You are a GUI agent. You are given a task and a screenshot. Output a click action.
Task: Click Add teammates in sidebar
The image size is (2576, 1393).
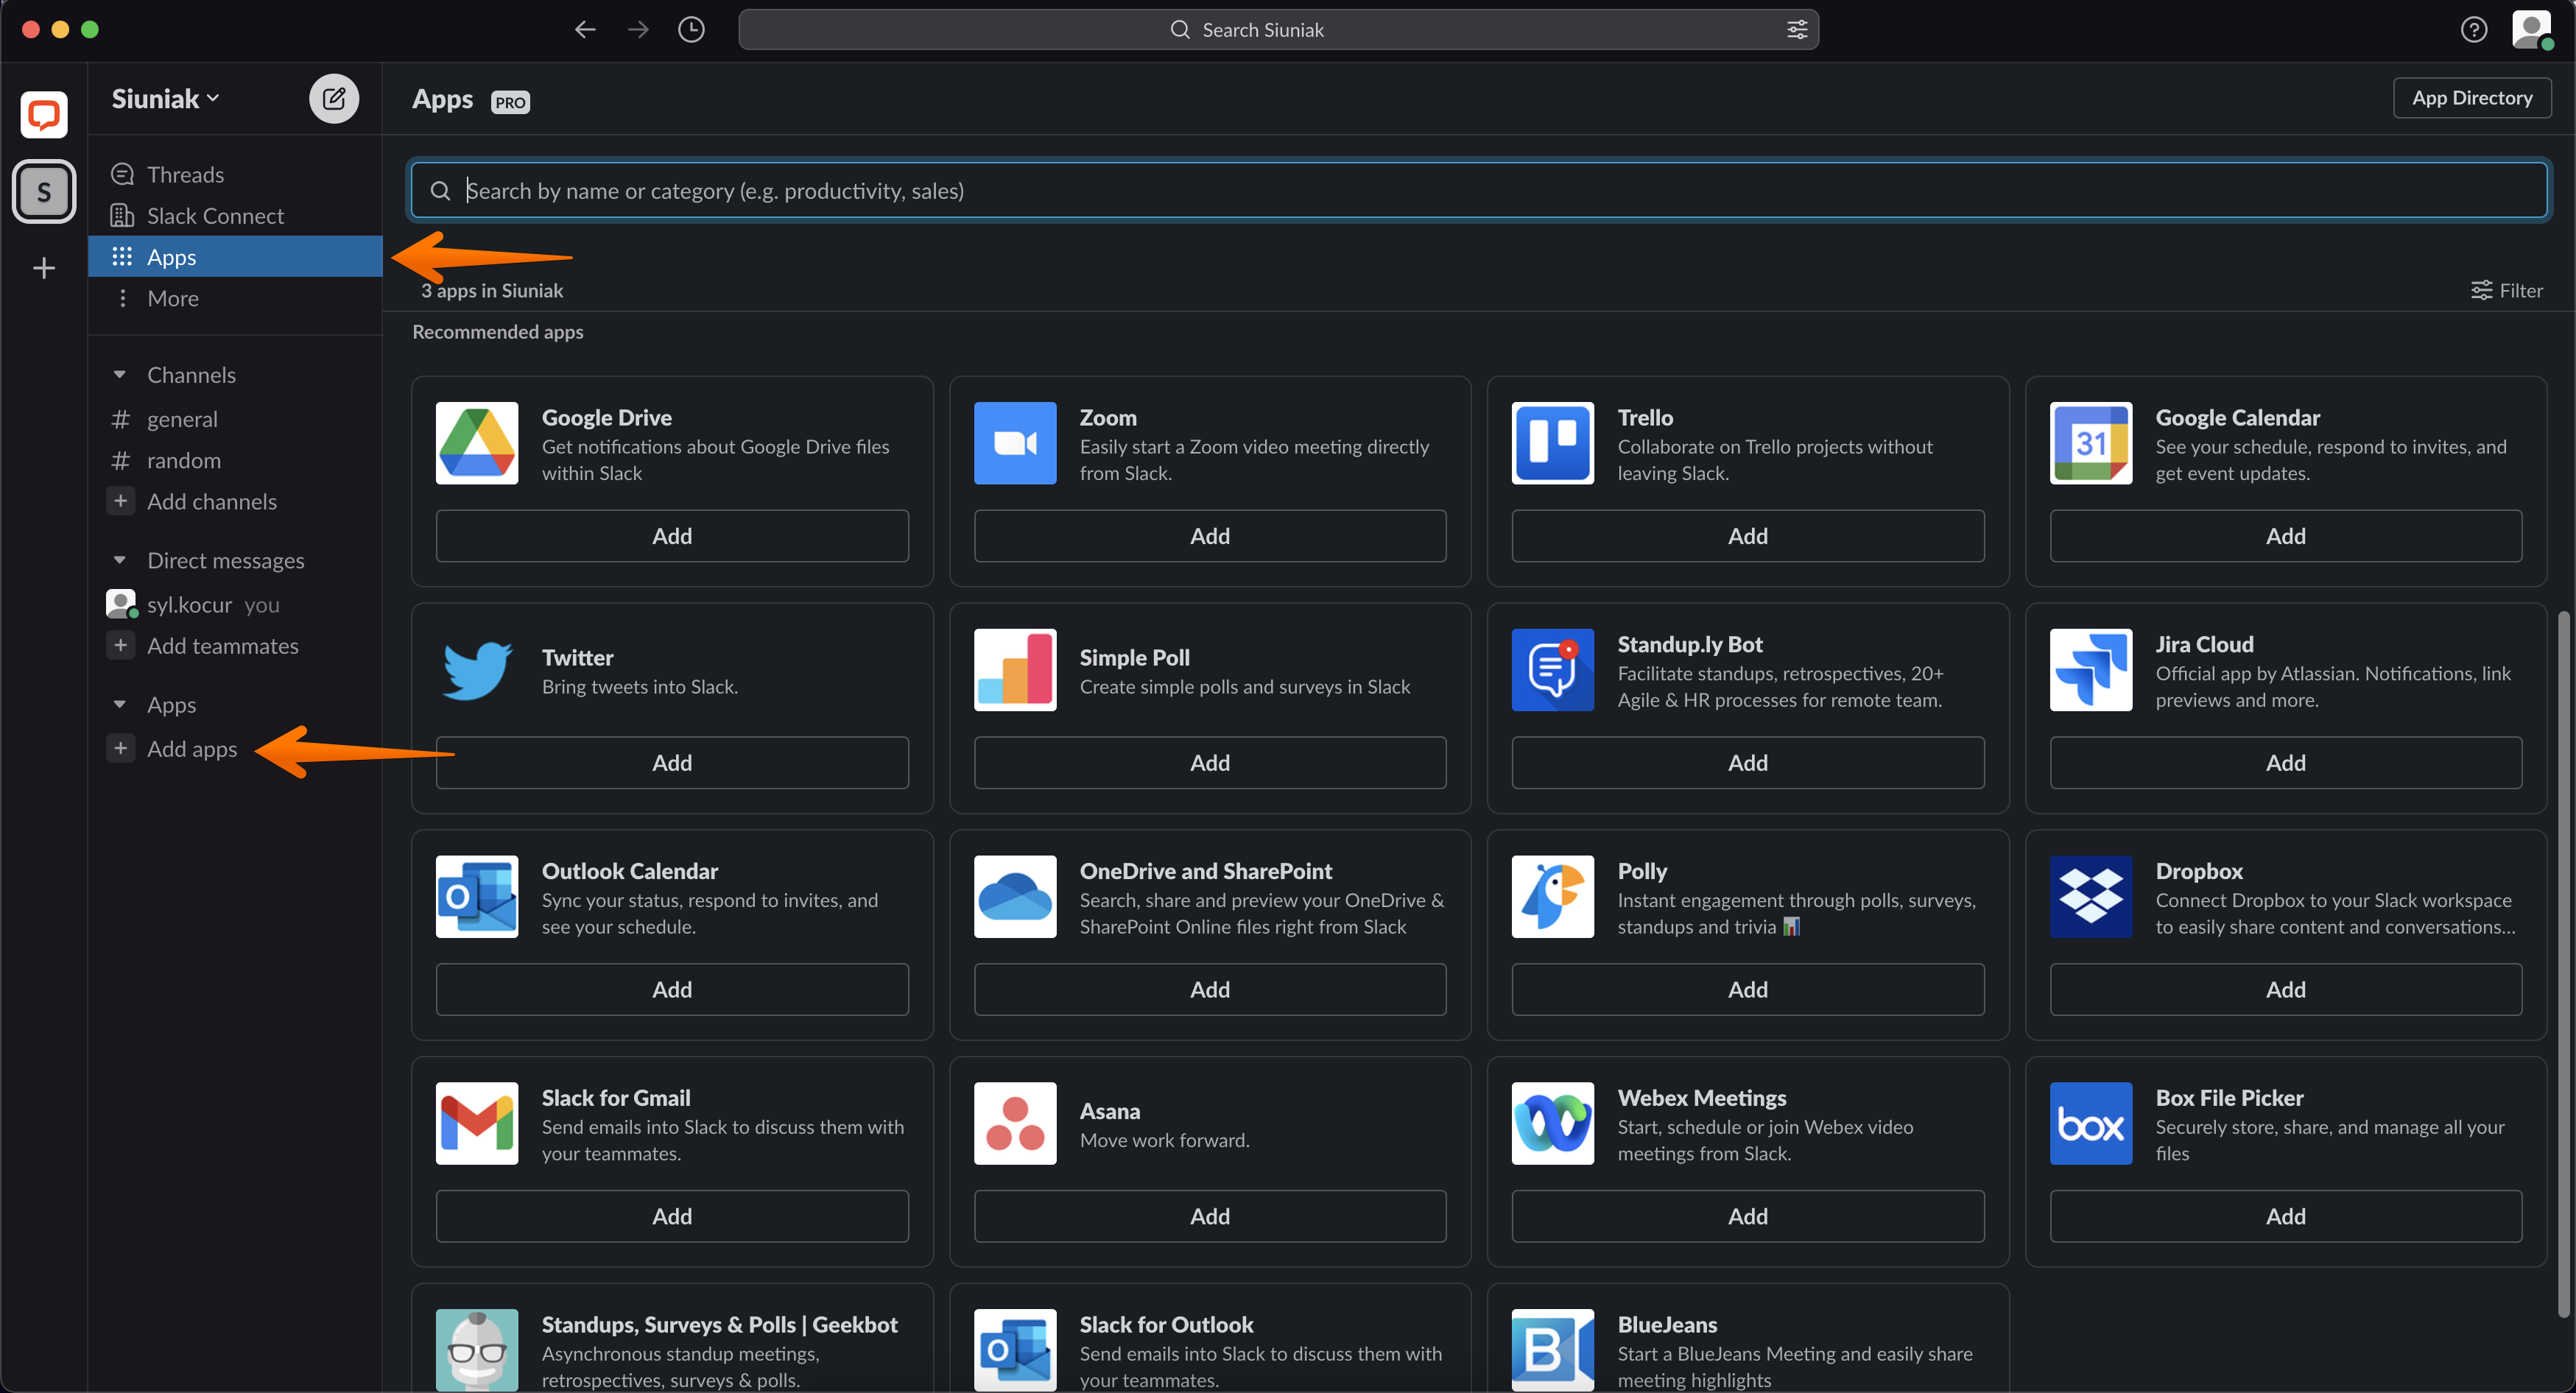click(235, 646)
